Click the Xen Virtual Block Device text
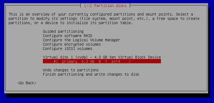214x103 pixels. (x=135, y=57)
